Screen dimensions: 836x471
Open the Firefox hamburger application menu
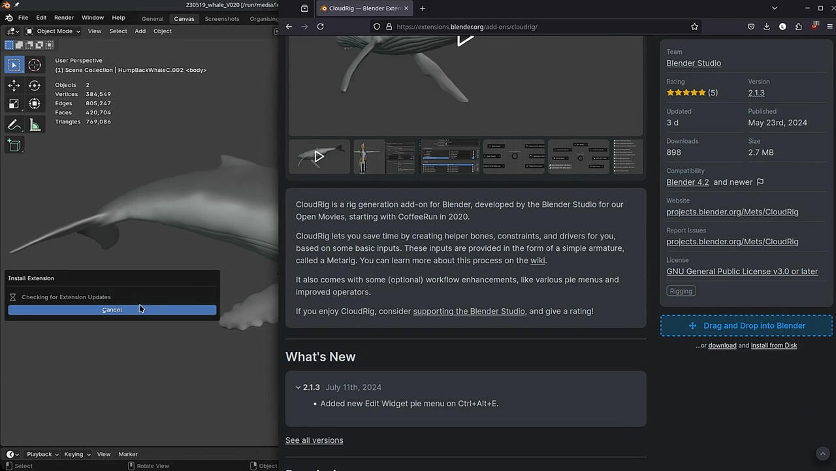click(x=829, y=27)
